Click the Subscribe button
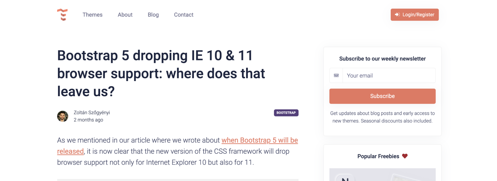Screen dimensions: 497x181 [x=382, y=96]
